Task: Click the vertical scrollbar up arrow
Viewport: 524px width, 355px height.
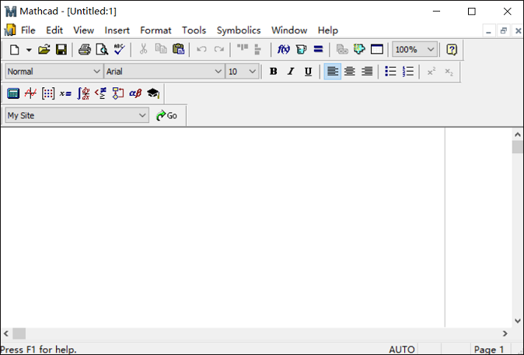Action: [518, 135]
